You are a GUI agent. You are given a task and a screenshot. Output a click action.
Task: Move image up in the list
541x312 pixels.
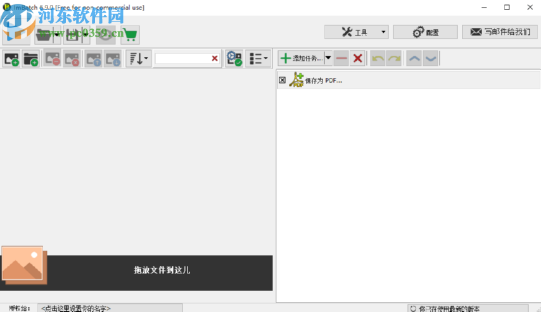(94, 59)
